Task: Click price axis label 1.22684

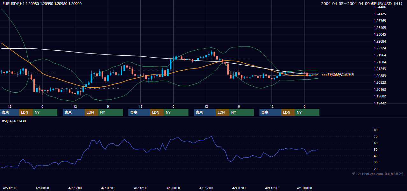Action: 380,41
